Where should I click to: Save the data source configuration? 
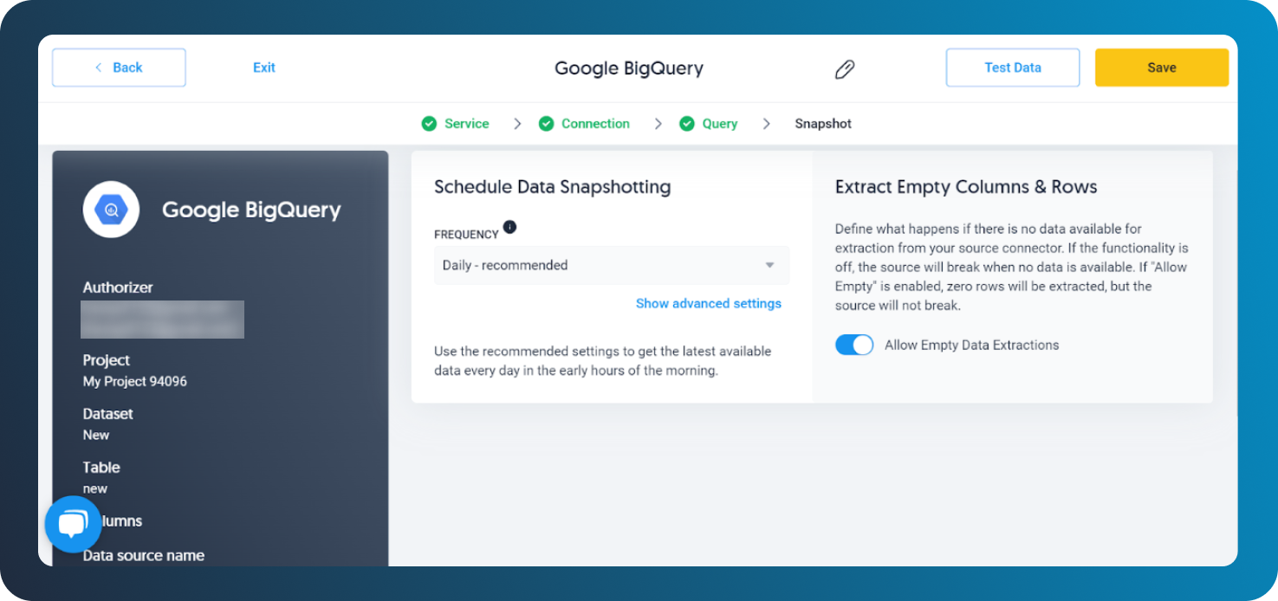1161,67
